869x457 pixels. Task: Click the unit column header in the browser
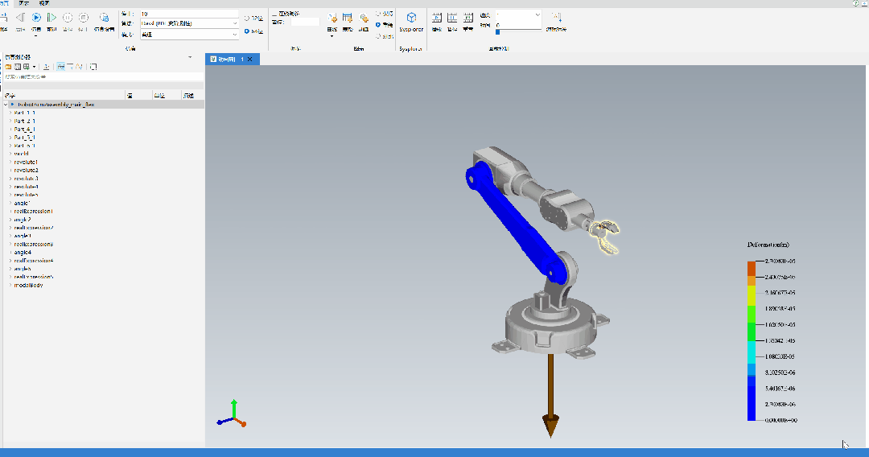[x=167, y=96]
